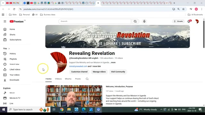The width and height of the screenshot is (205, 115).
Task: Open Windows Start menu
Action: (x=4, y=110)
